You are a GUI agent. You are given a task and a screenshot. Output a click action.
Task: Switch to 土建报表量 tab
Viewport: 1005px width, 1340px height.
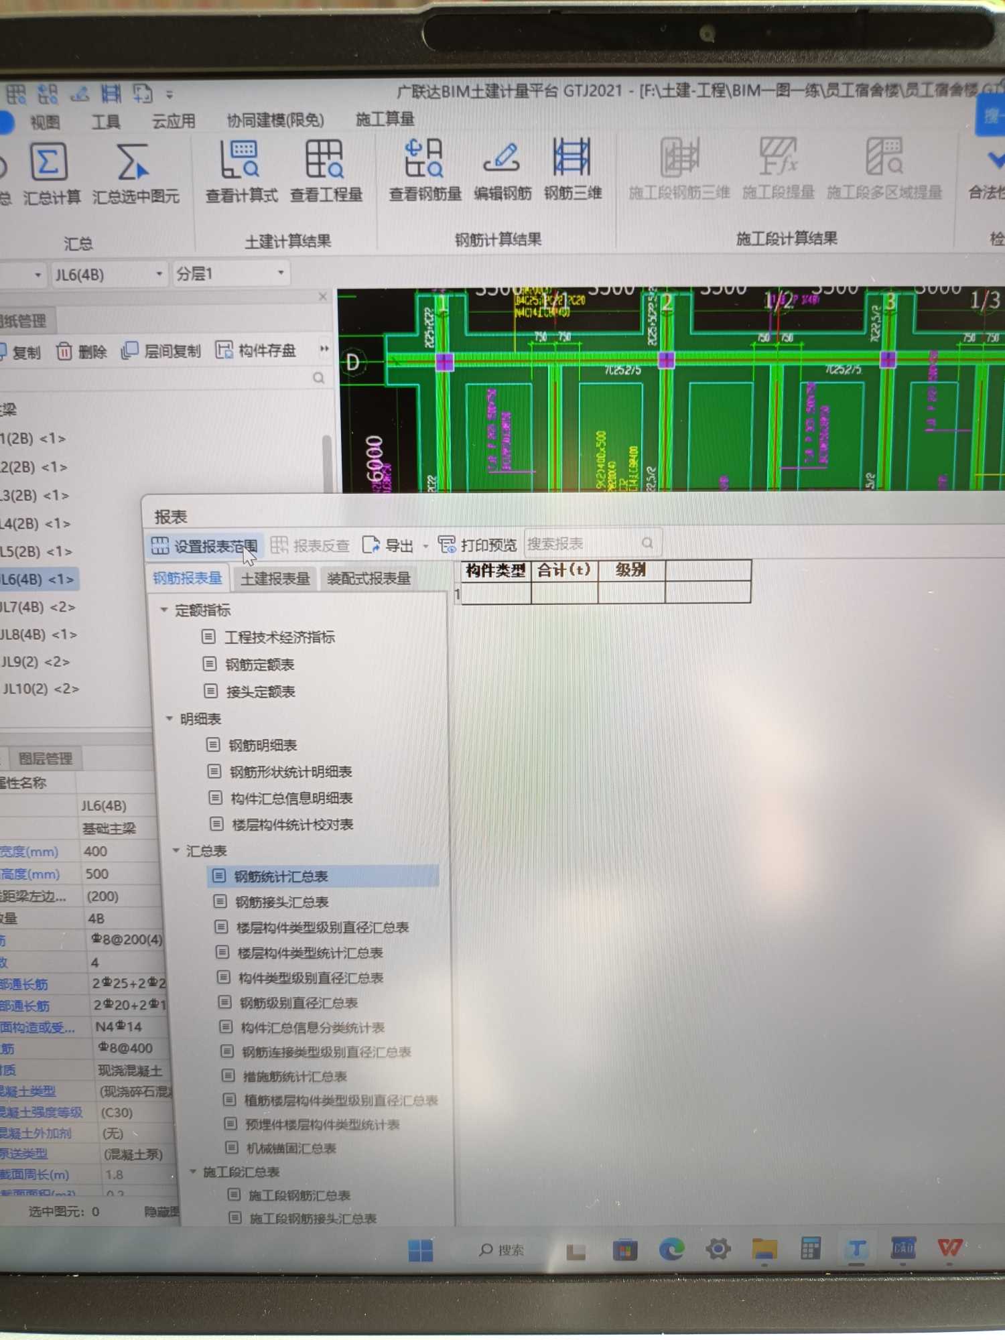[x=275, y=578]
